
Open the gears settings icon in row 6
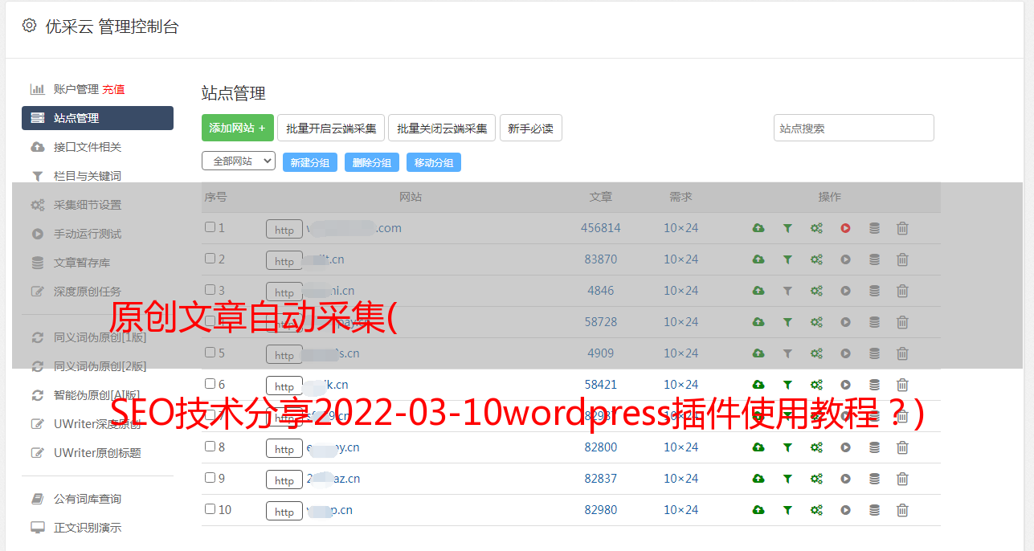[x=816, y=385]
